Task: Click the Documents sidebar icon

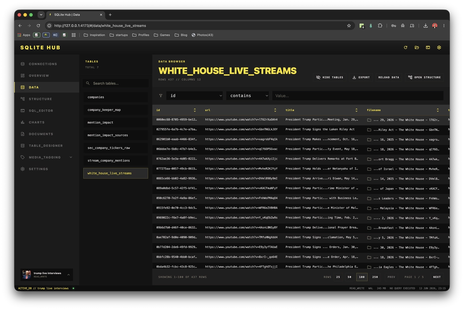Action: (x=22, y=134)
